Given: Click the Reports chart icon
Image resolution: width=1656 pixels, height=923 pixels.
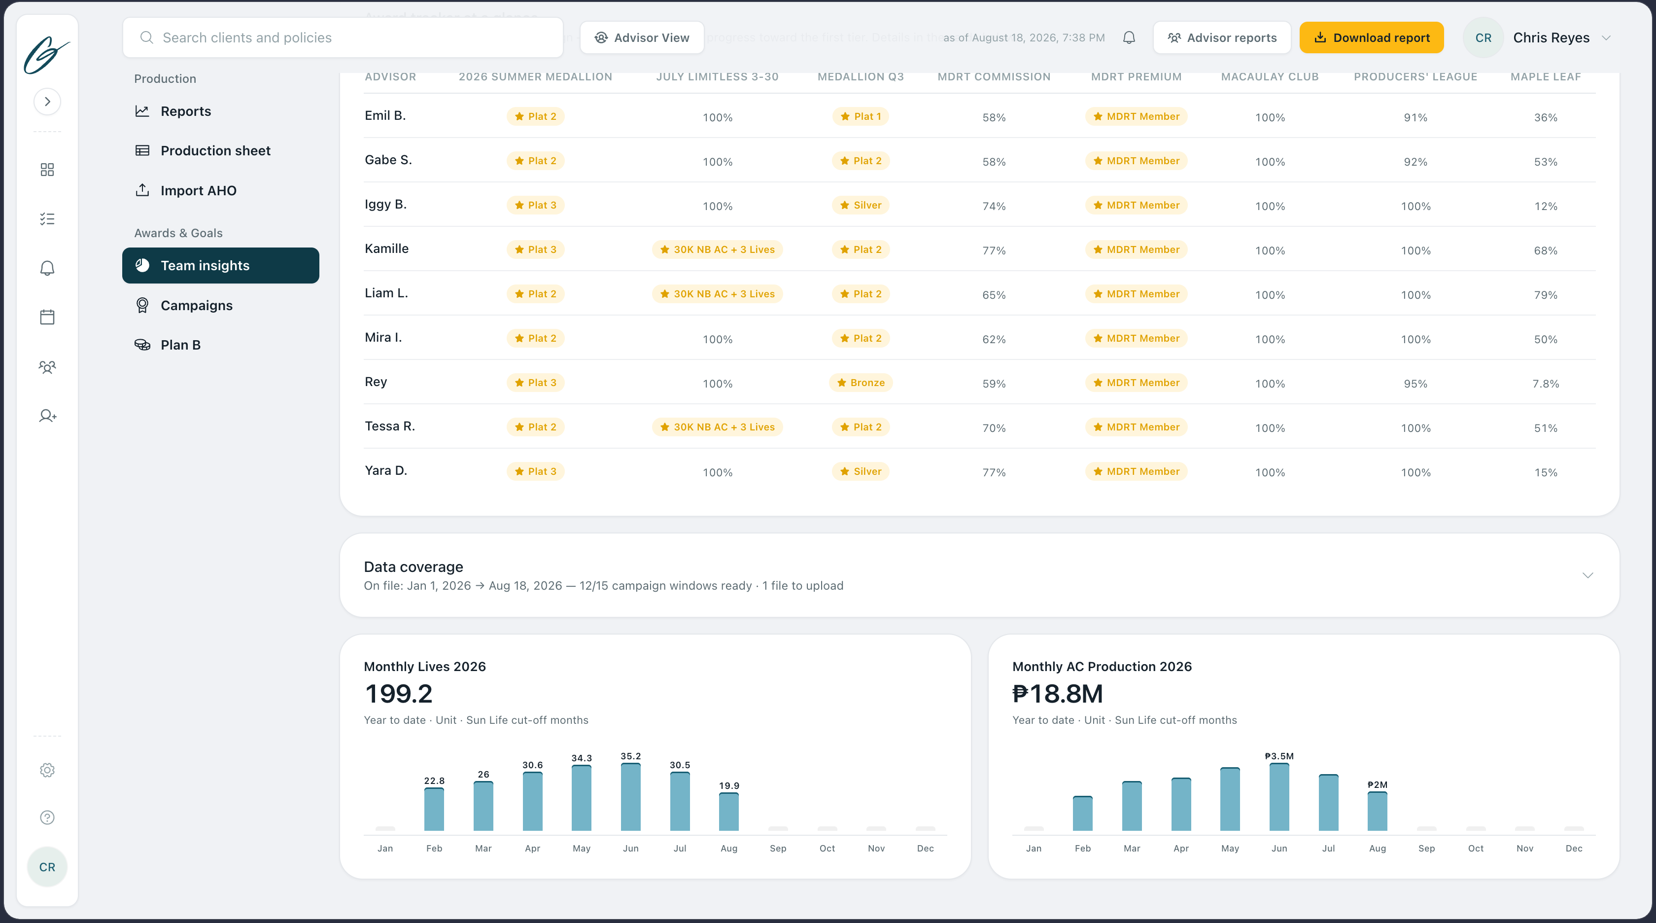Looking at the screenshot, I should (142, 111).
